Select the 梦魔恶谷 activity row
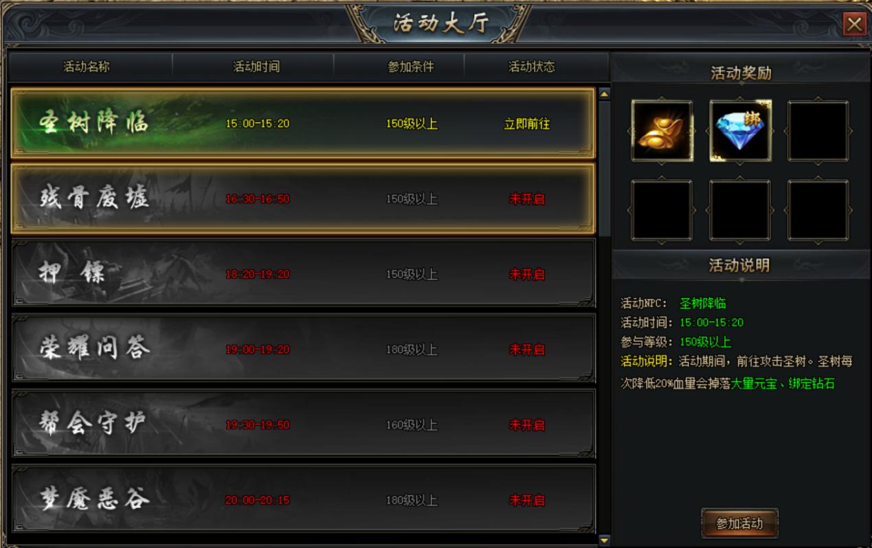 pyautogui.click(x=303, y=500)
